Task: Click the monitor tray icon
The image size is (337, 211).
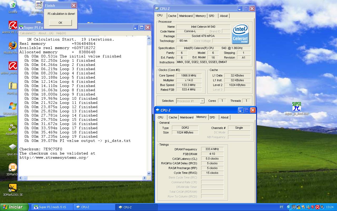Action: (x=294, y=207)
